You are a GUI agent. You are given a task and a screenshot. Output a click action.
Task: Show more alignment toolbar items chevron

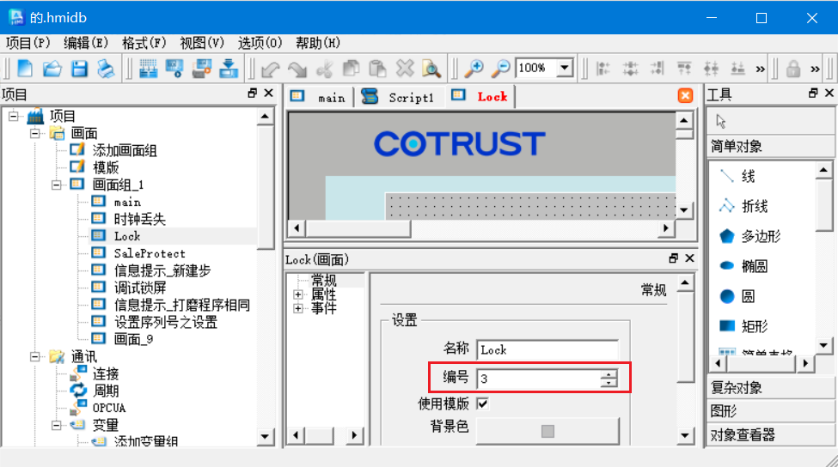point(760,69)
